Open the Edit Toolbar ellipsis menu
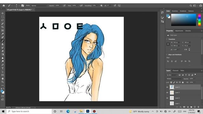 [3, 85]
